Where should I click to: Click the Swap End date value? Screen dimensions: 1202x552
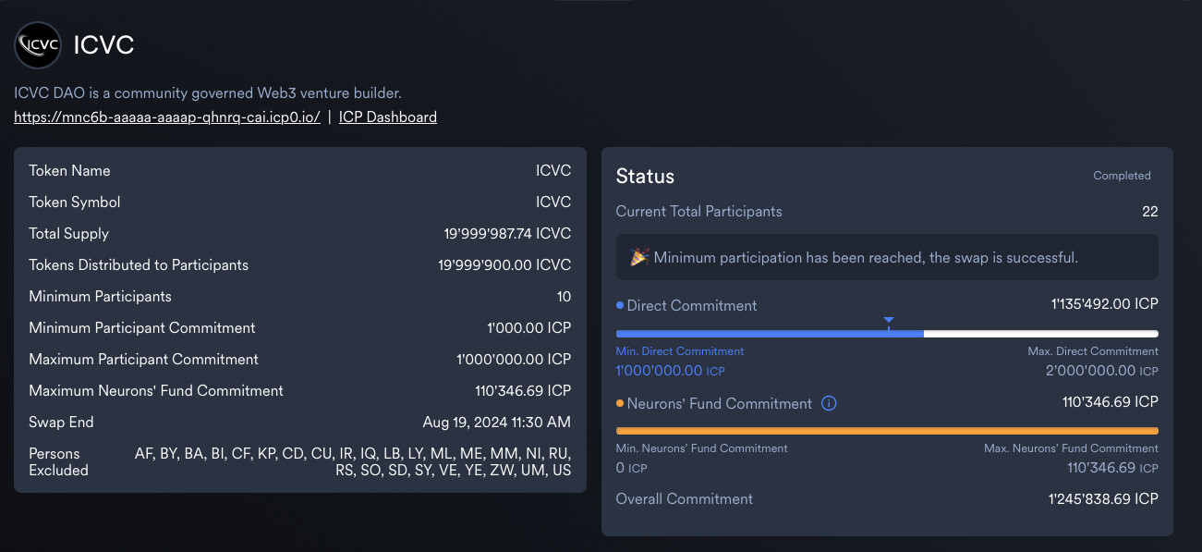click(x=497, y=423)
